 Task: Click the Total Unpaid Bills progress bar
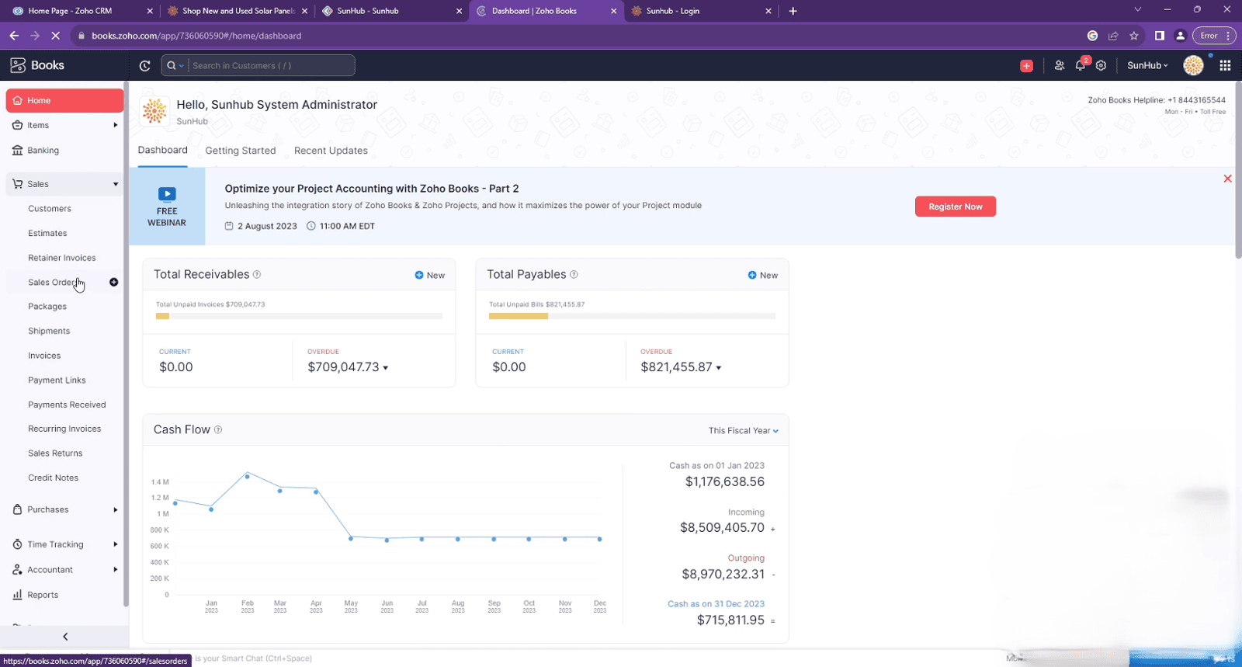click(x=633, y=316)
